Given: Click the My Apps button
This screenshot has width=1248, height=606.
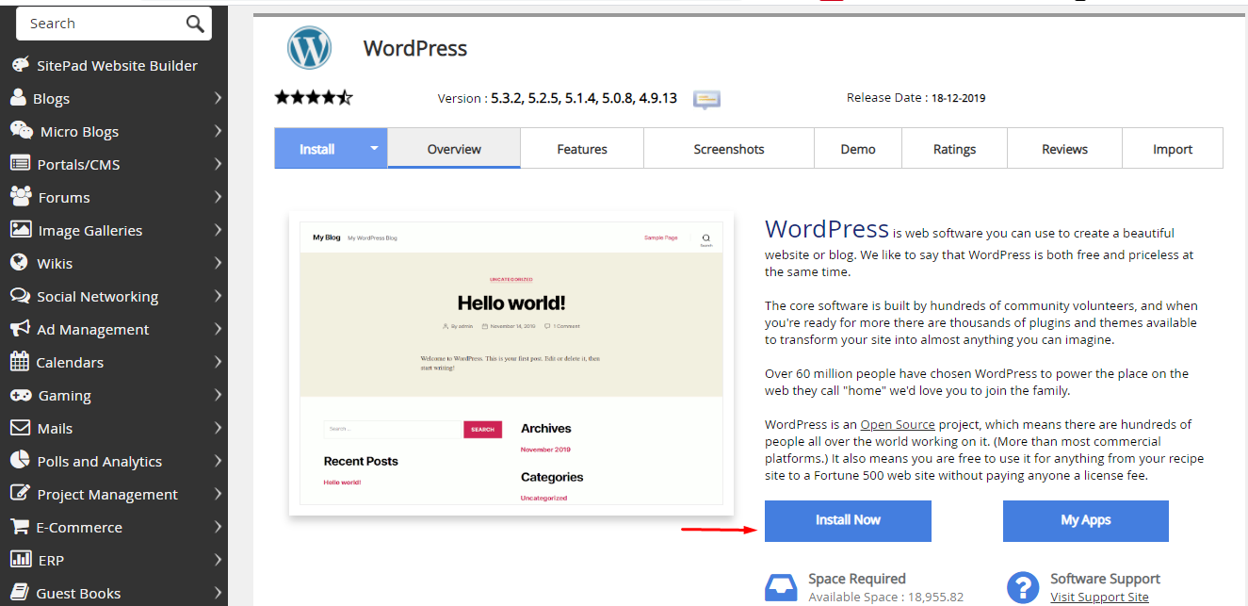Looking at the screenshot, I should point(1086,520).
